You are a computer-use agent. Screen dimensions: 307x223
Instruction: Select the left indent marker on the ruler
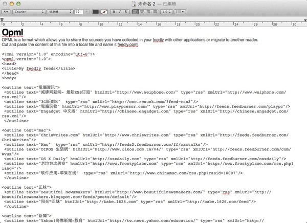(2, 19)
